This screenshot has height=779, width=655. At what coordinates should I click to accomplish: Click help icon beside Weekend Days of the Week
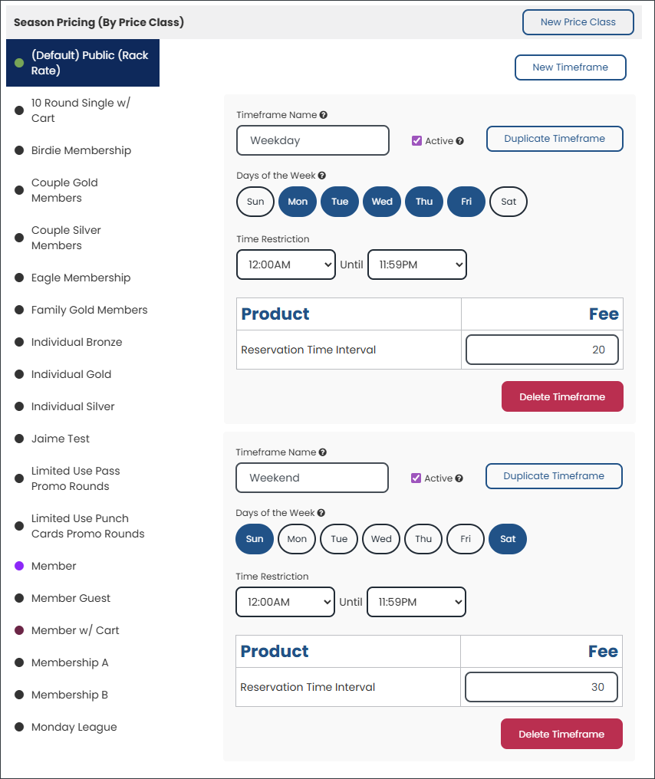(321, 513)
